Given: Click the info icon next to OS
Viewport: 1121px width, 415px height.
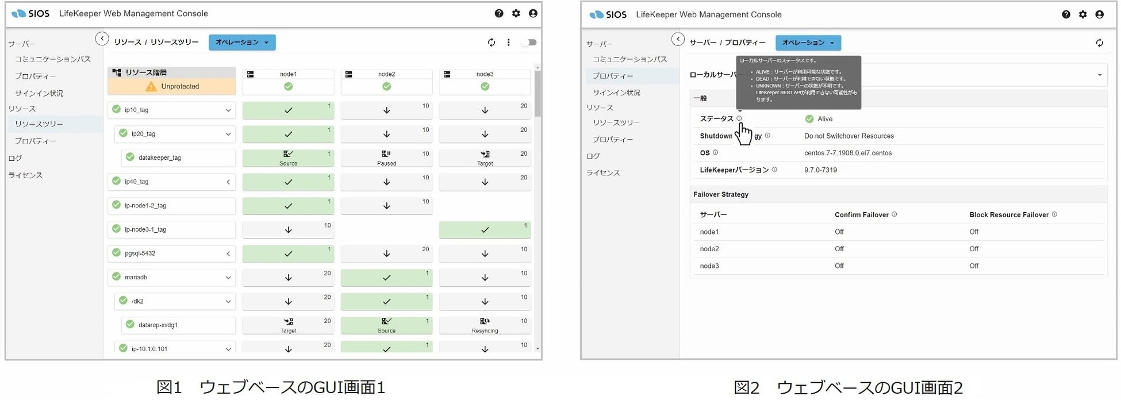Looking at the screenshot, I should click(716, 153).
